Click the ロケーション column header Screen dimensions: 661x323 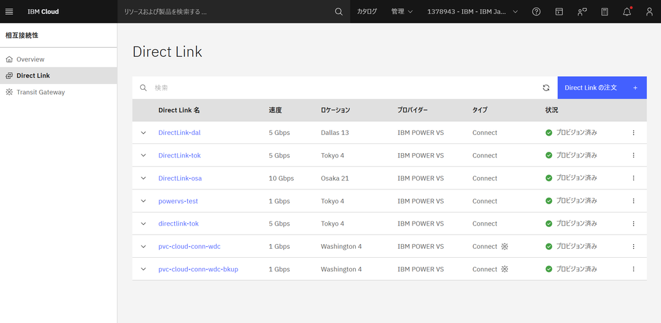coord(335,110)
